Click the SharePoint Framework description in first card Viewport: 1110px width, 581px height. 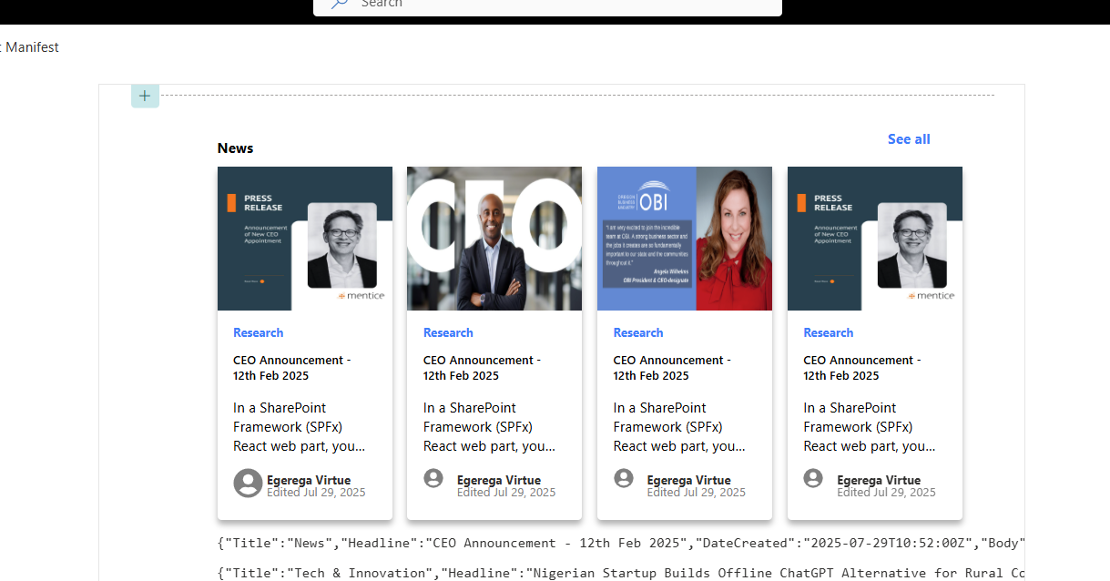299,427
